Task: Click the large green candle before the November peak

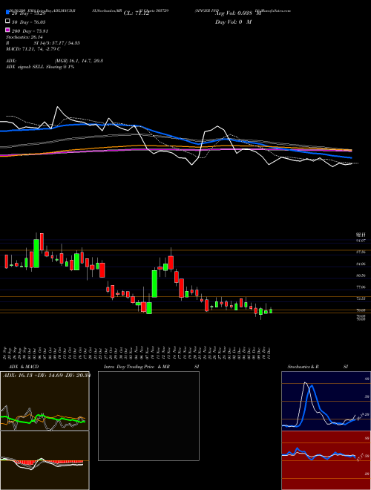Action: click(x=154, y=284)
